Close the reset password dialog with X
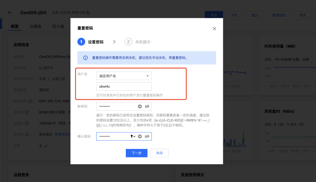 click(x=214, y=29)
